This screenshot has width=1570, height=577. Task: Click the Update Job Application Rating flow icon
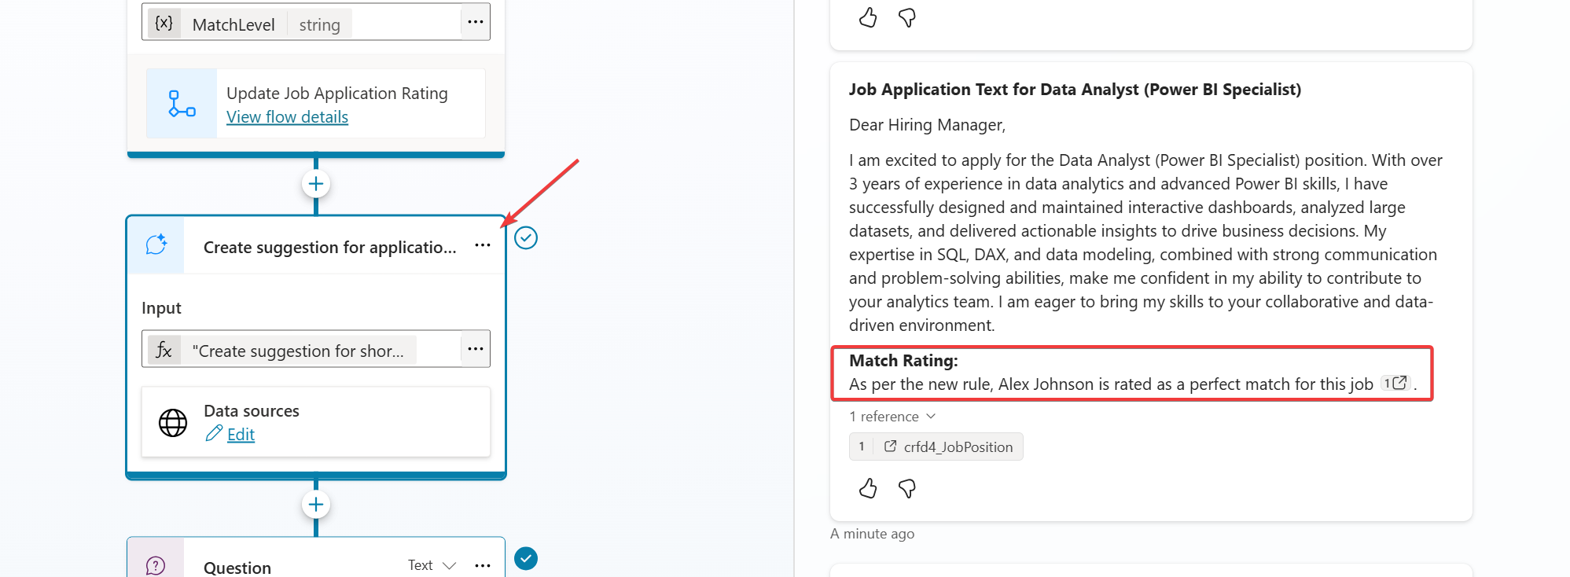point(182,104)
